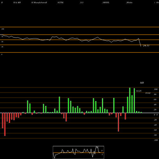Click the 50 label on RSI axis
Image resolution: width=159 pixels, height=159 pixels.
coord(2,42)
